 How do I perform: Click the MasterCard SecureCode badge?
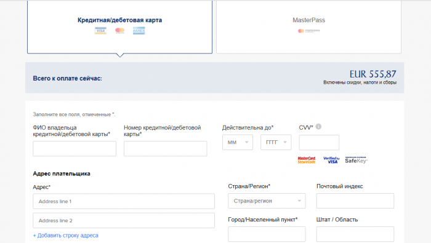click(x=307, y=160)
